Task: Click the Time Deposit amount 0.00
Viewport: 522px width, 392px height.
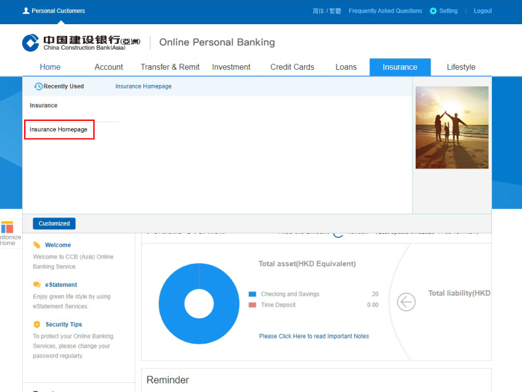Action: (373, 305)
